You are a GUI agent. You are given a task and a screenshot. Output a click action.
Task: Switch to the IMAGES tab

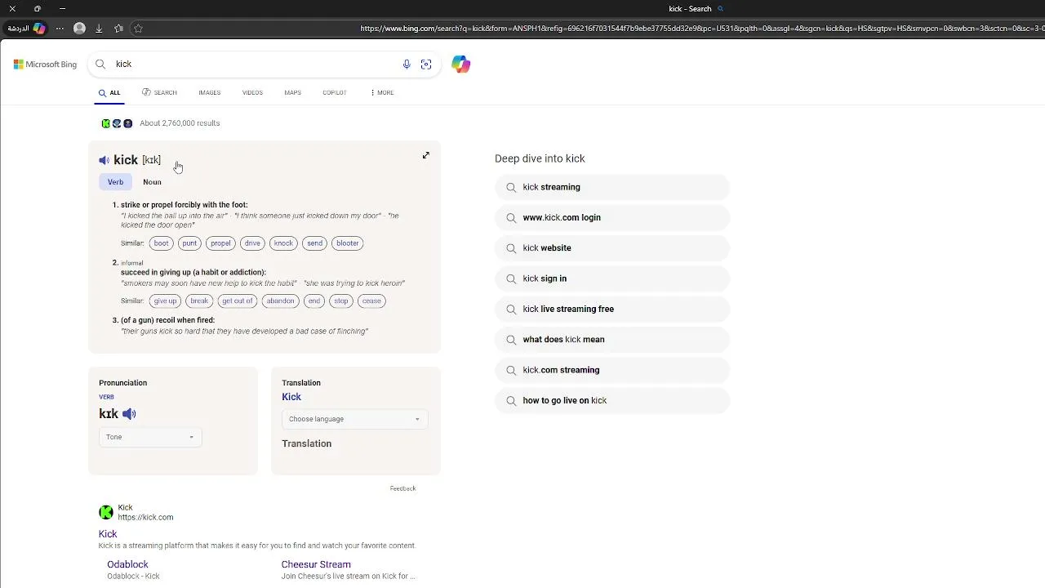point(210,92)
